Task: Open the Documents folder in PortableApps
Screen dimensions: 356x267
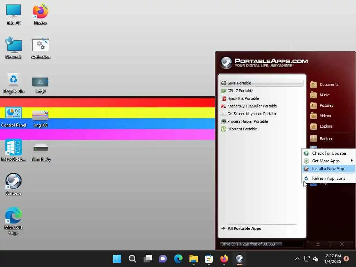Action: (x=324, y=84)
